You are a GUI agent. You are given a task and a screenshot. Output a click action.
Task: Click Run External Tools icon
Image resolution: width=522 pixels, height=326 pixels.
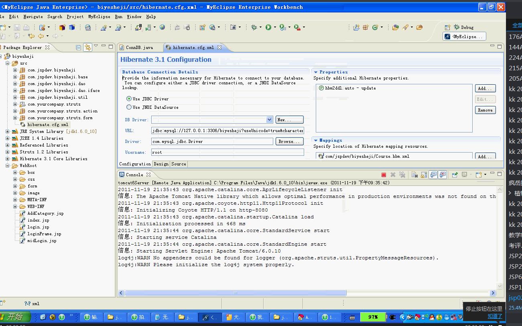coord(297,27)
